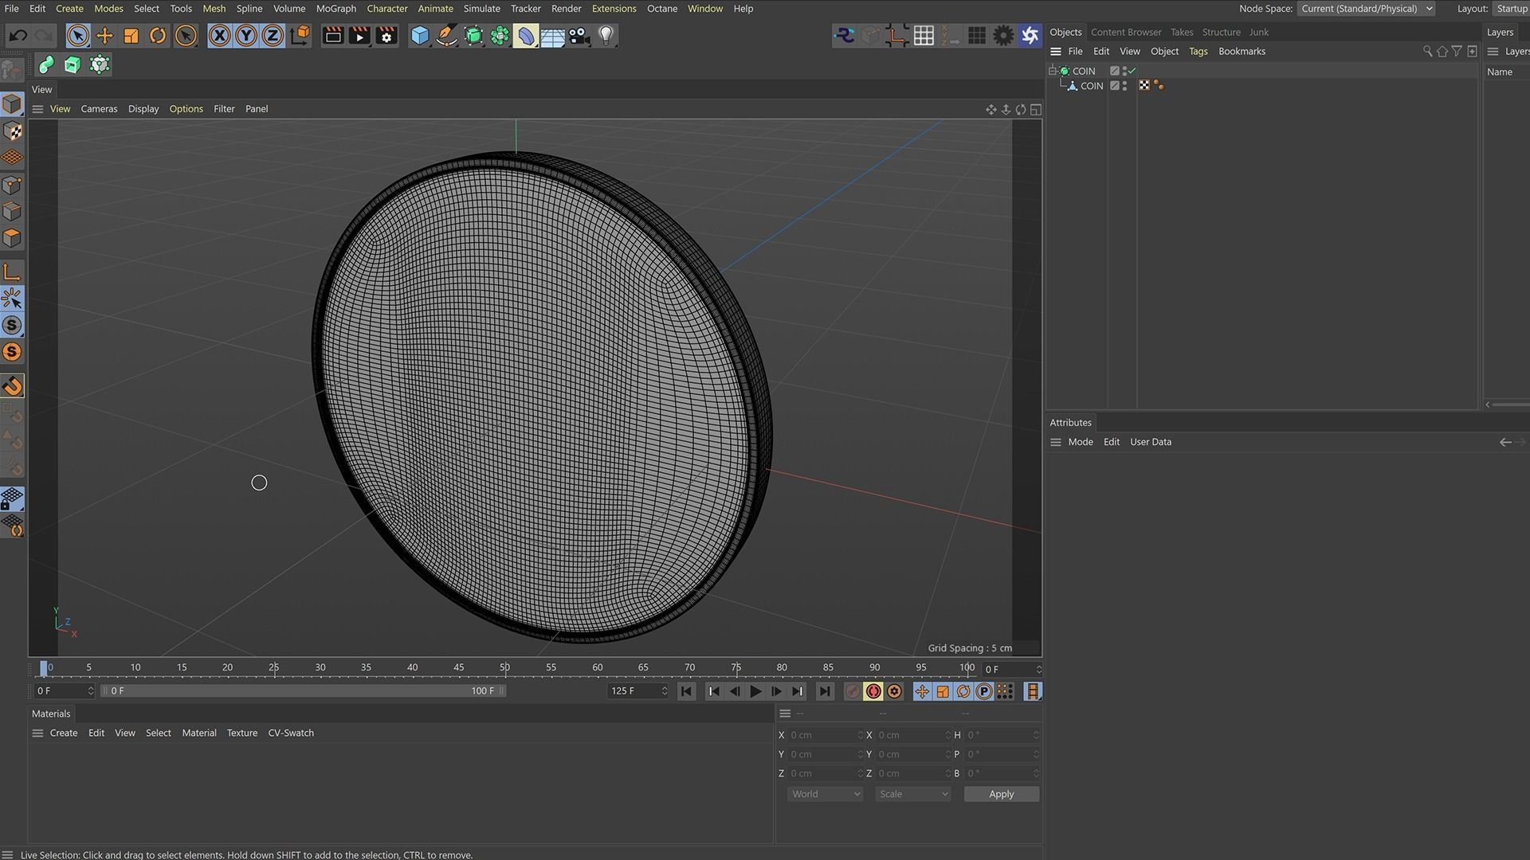Add a Light object with bulb icon
Viewport: 1530px width, 860px height.
[606, 36]
